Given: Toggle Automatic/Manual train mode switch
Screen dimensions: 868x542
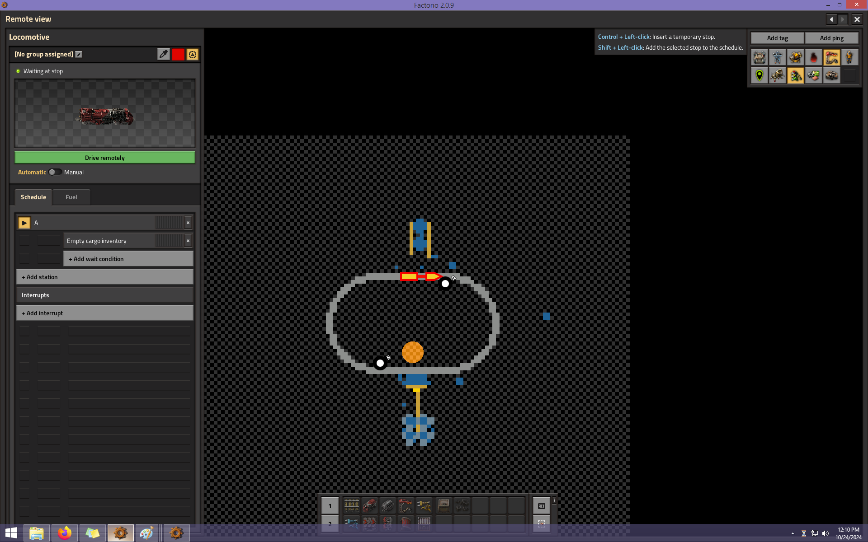Looking at the screenshot, I should click(x=55, y=172).
